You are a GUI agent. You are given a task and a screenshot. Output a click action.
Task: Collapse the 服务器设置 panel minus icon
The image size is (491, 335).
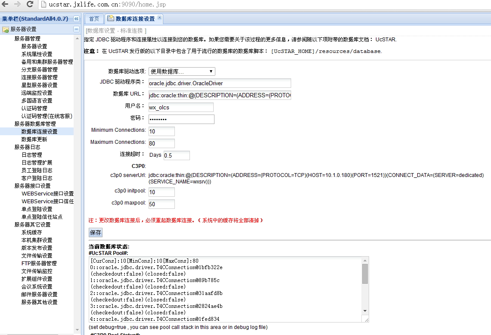click(x=76, y=29)
